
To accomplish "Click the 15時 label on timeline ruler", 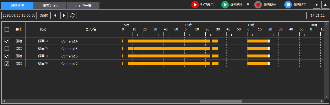I will [125, 25].
